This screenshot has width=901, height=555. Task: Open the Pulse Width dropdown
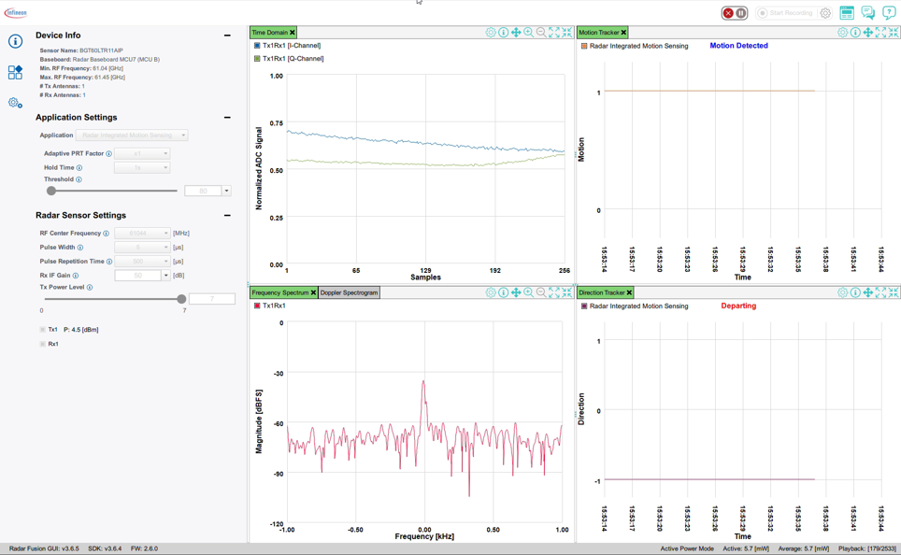pos(142,247)
